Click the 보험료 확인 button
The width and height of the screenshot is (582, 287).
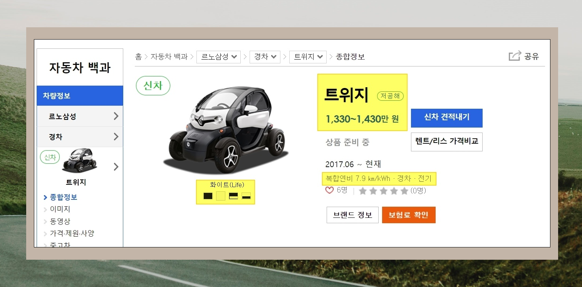tap(409, 215)
